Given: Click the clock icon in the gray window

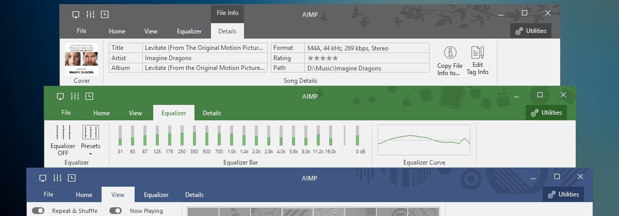Looking at the screenshot, I should [x=105, y=14].
